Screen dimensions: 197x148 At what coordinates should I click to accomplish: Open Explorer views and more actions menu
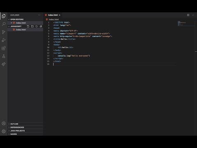(x=39, y=15)
